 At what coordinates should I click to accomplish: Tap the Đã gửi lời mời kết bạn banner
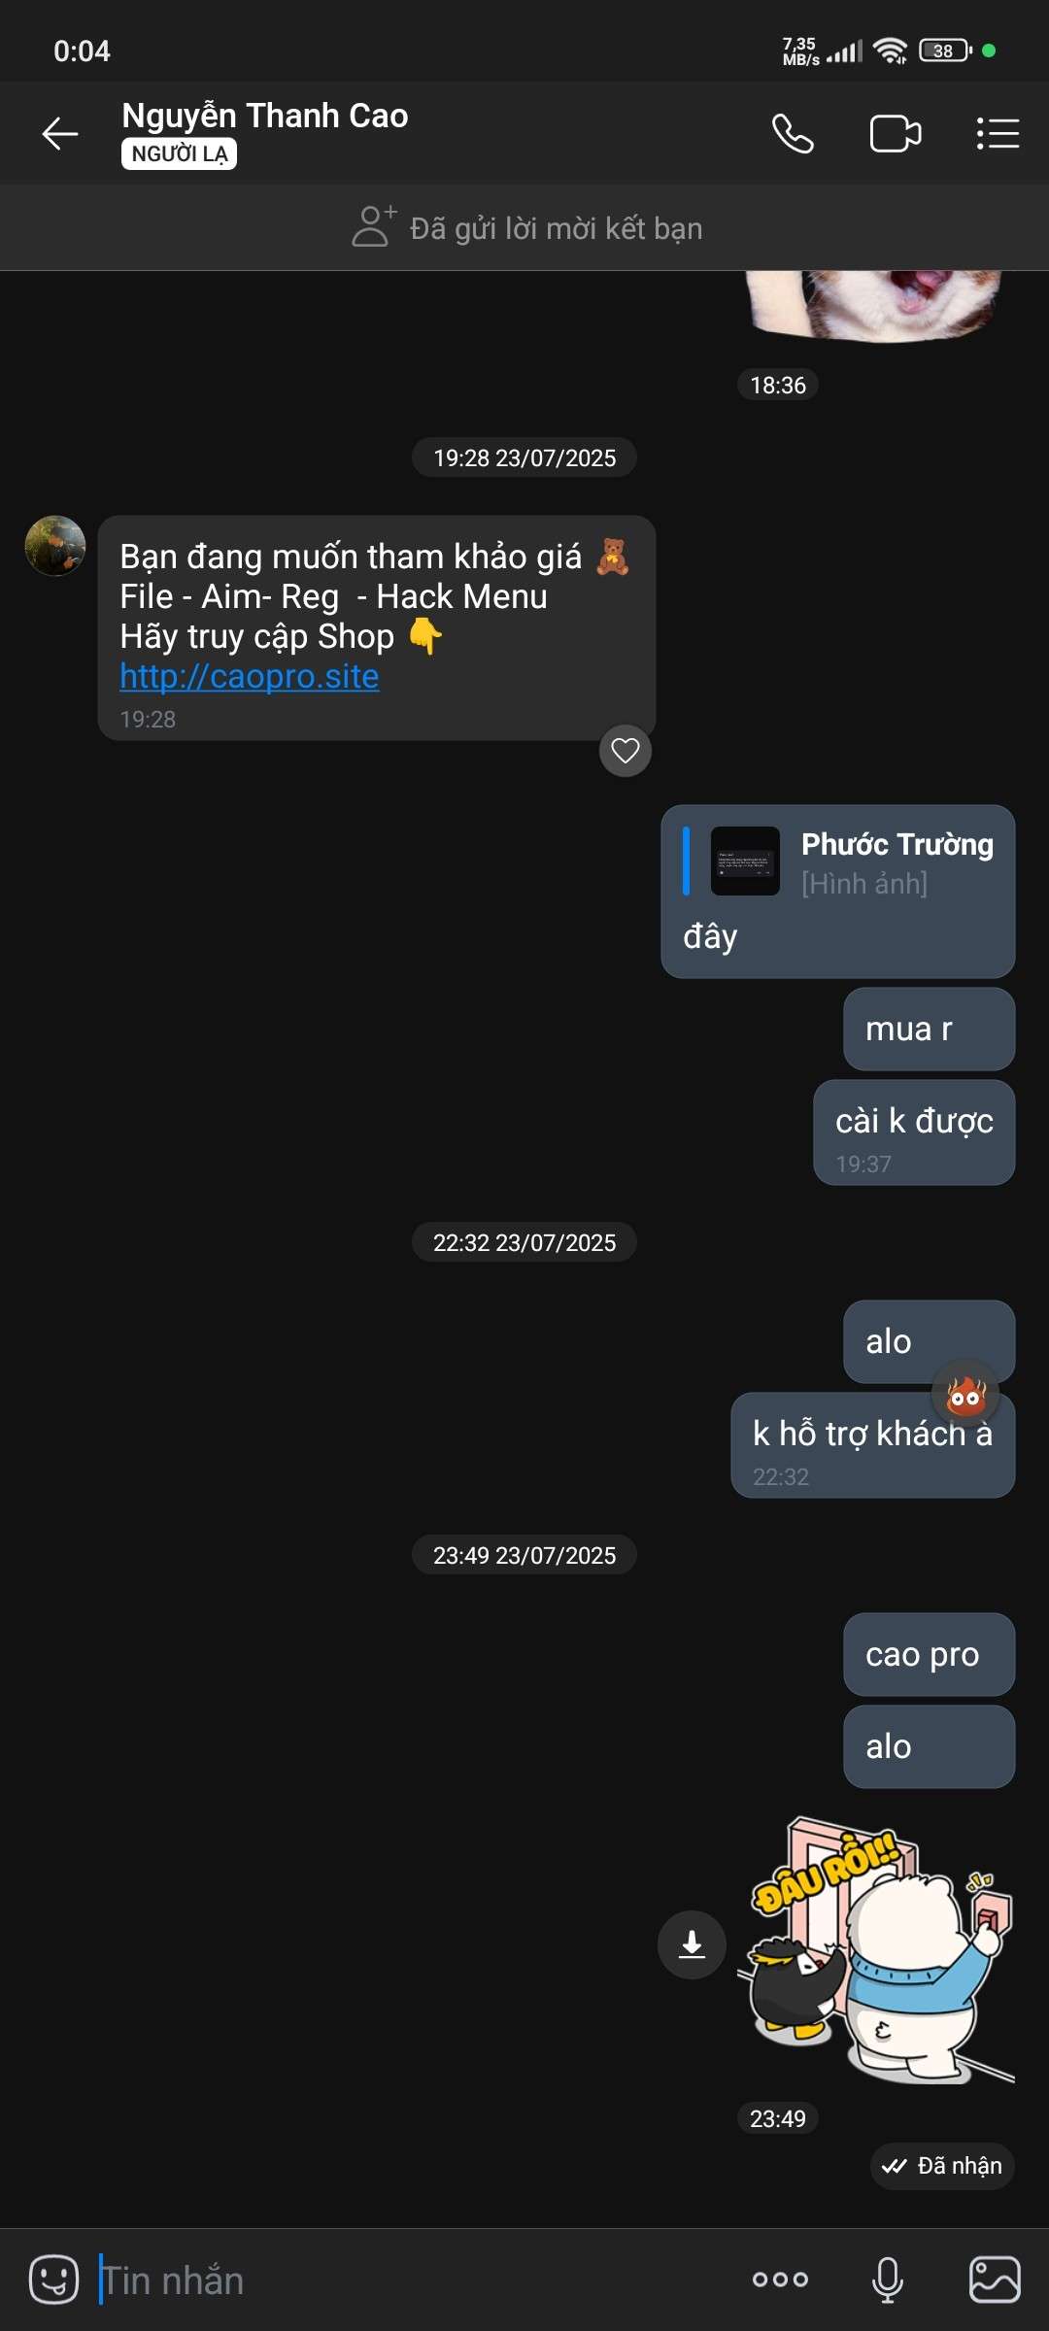[524, 227]
